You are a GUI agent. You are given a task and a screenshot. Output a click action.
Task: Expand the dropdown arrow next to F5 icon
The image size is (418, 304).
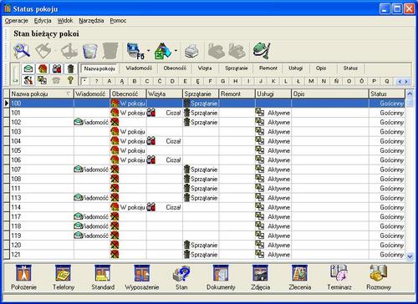point(149,51)
